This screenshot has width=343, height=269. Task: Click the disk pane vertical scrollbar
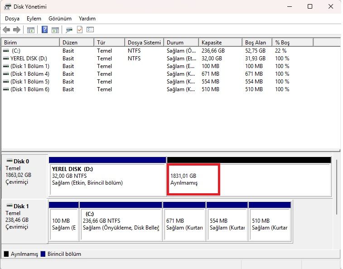point(337,187)
